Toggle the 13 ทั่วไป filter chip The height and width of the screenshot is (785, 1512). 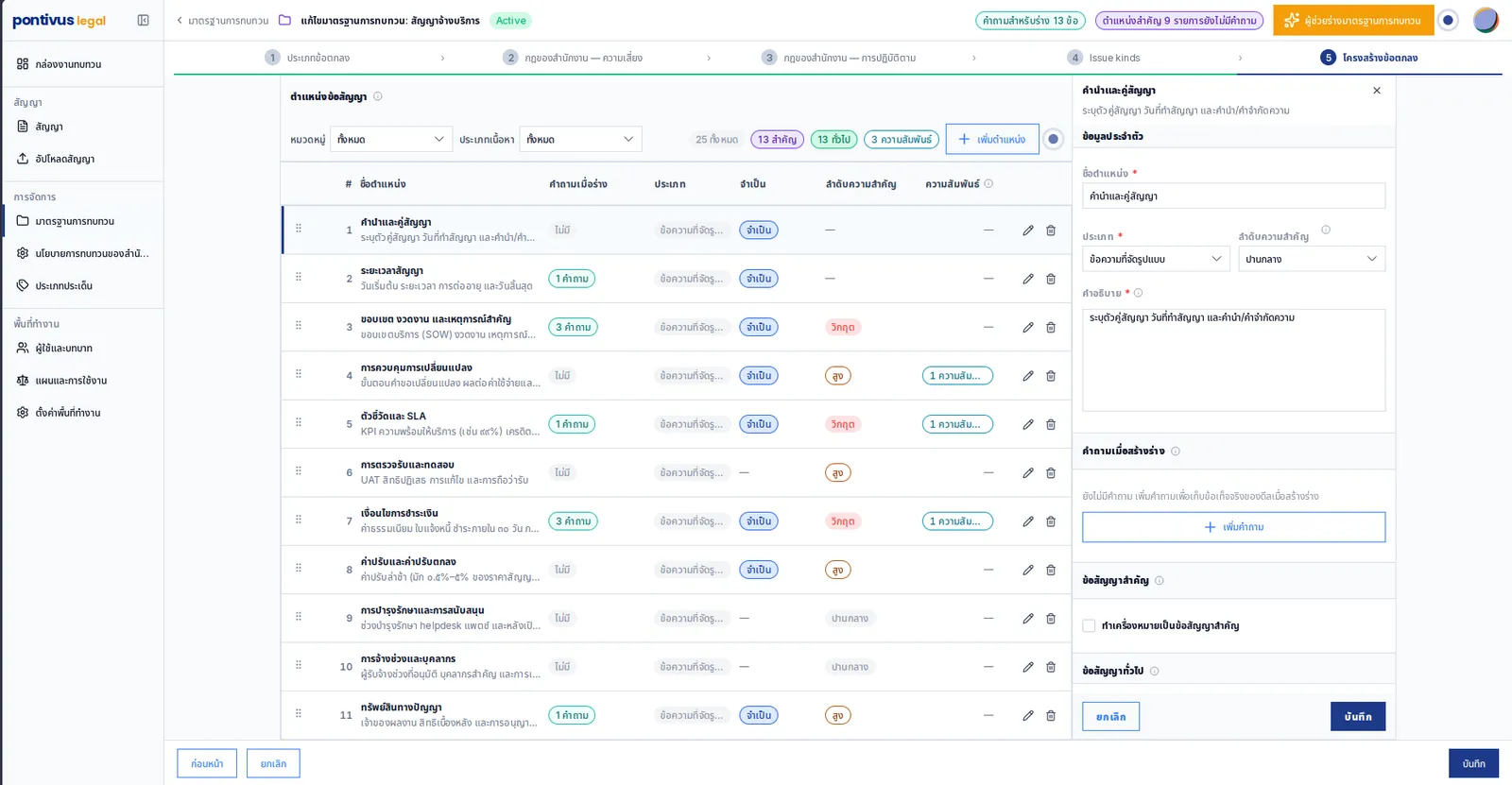point(834,139)
